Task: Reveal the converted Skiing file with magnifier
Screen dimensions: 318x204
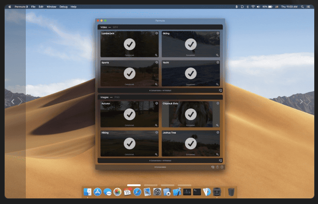Action: pyautogui.click(x=217, y=55)
